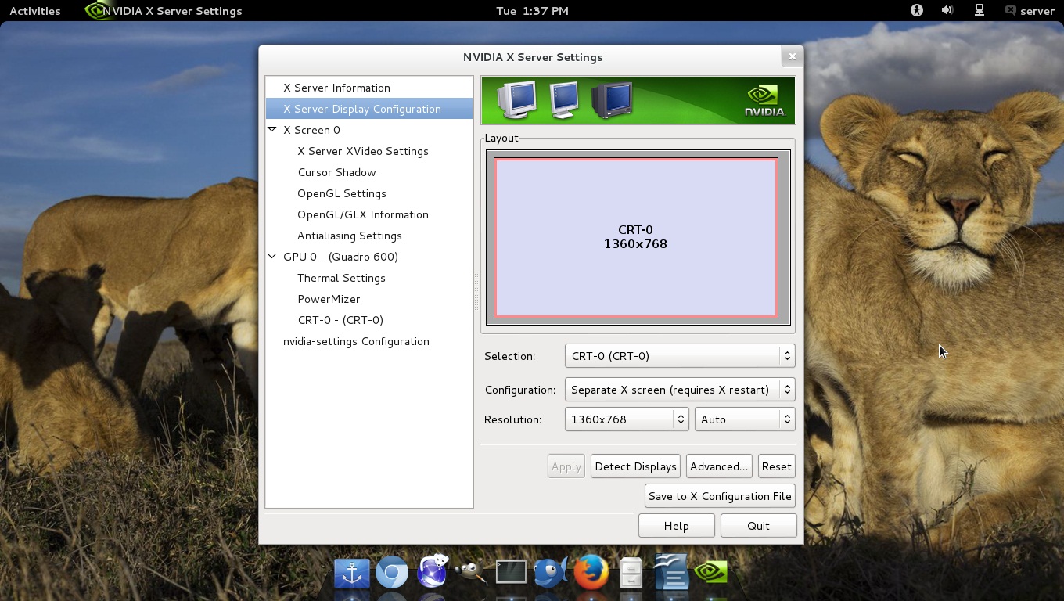Open the volume control in top bar

947,10
